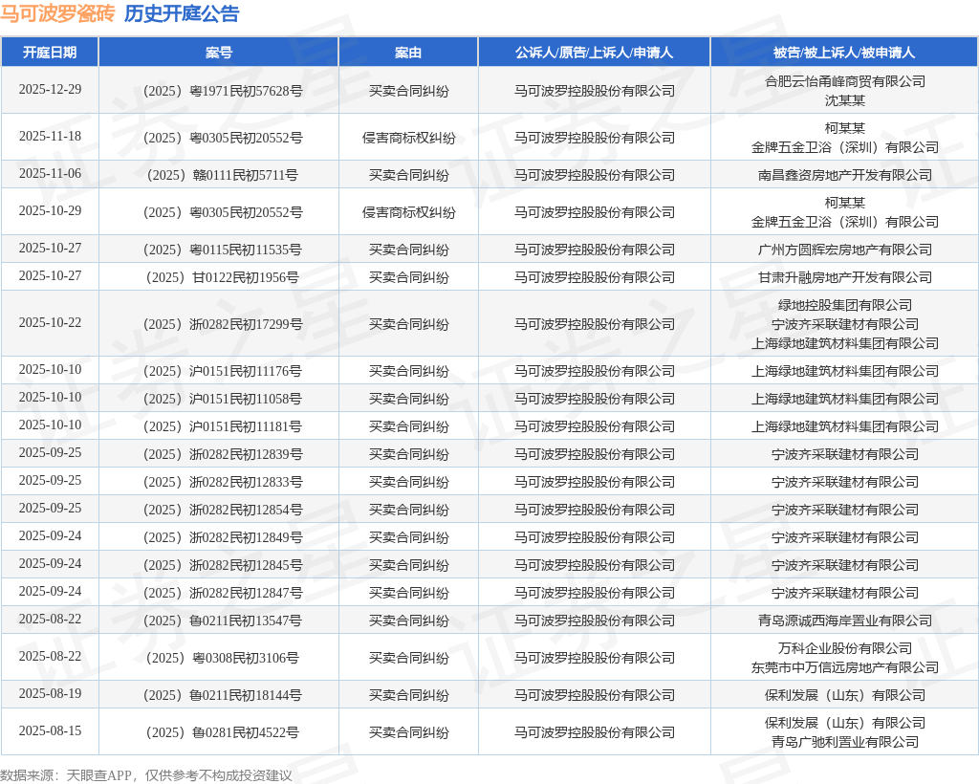
Task: Select the 被告/被上诉人/被申请人 column header
Action: click(844, 53)
